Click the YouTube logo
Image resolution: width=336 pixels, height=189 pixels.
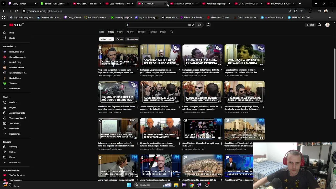coord(16,25)
